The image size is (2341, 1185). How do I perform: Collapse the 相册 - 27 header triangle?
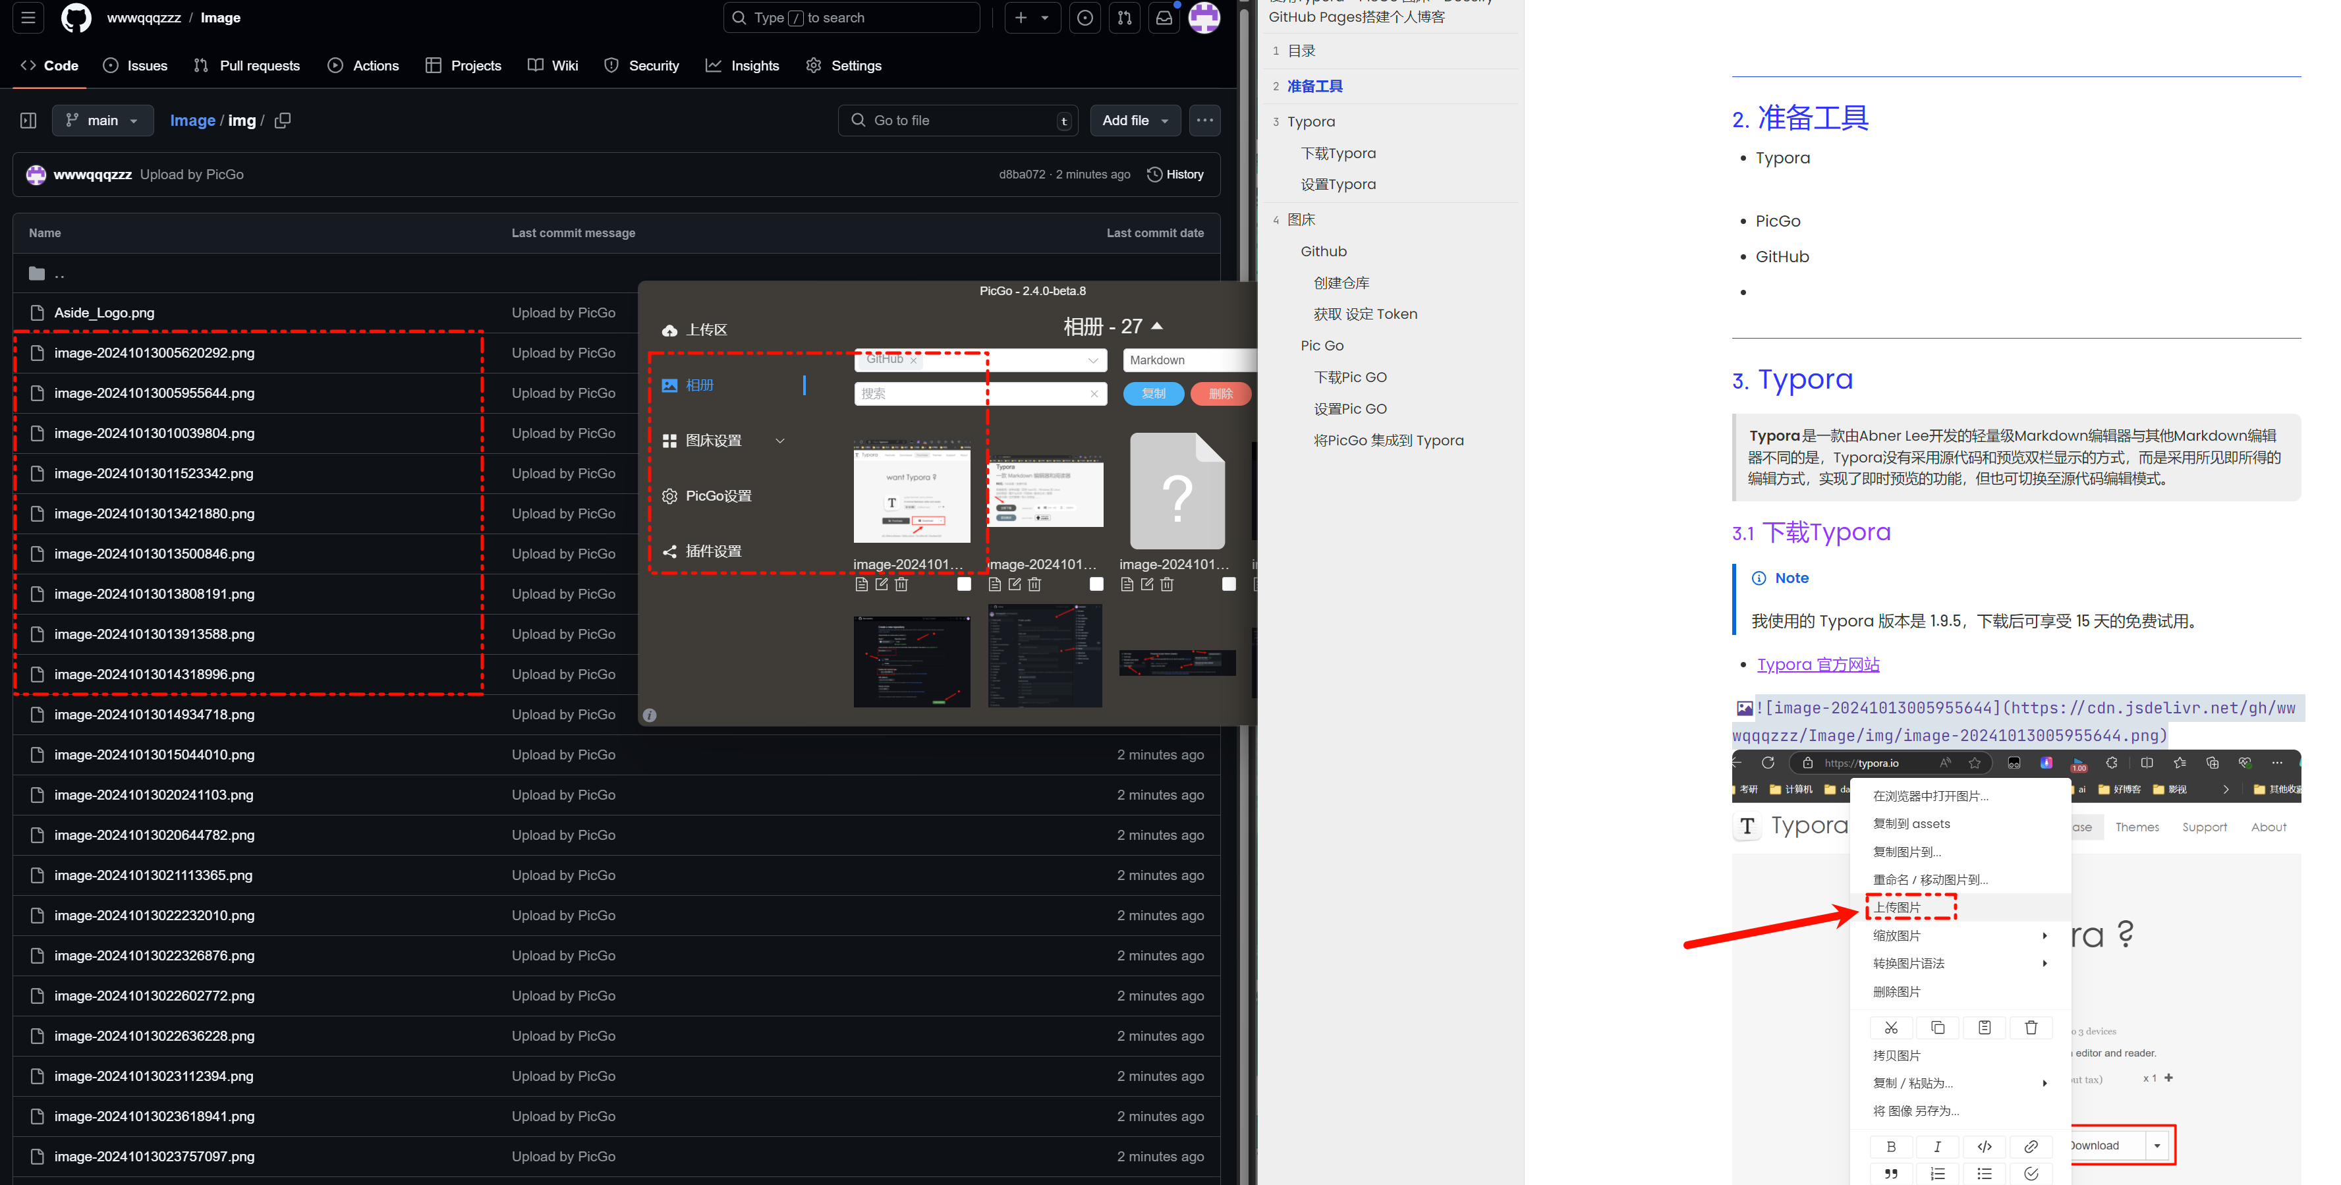click(x=1157, y=326)
